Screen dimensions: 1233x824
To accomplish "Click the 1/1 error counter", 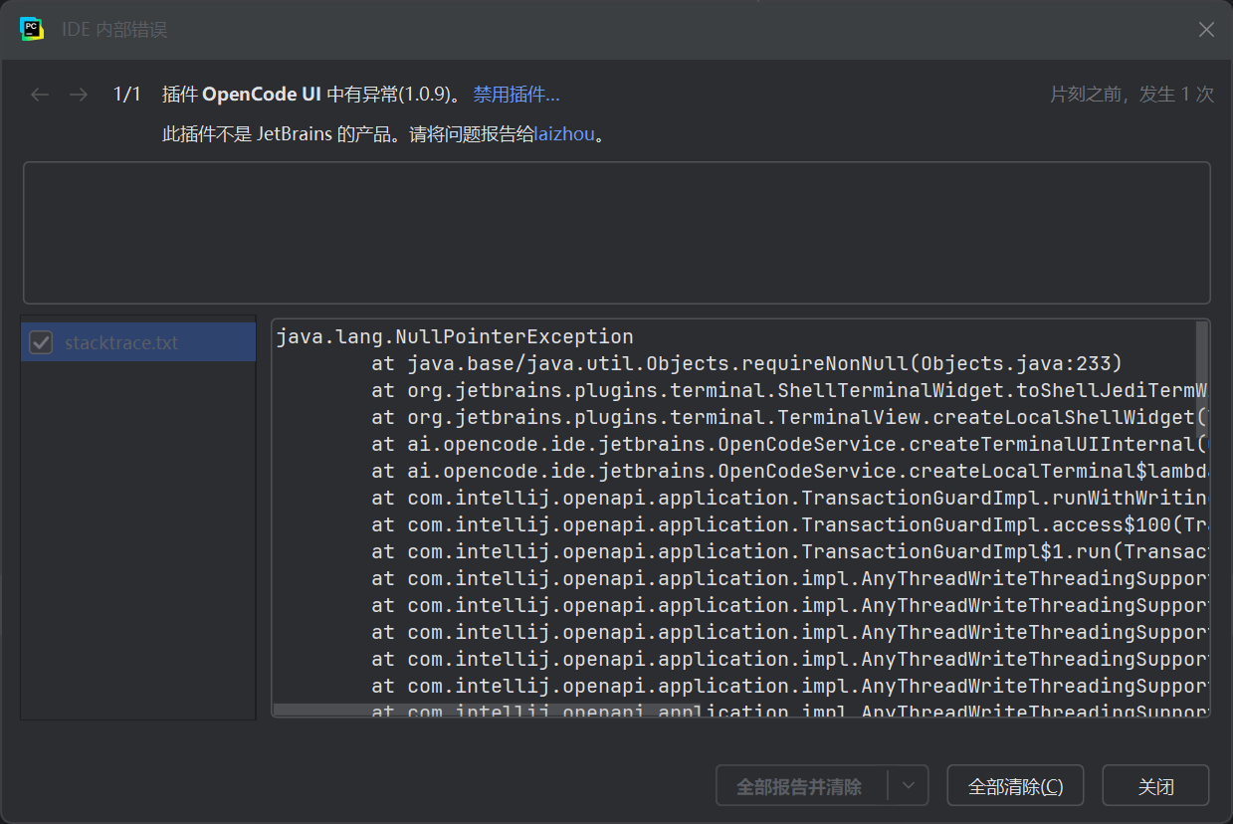I will pyautogui.click(x=127, y=95).
